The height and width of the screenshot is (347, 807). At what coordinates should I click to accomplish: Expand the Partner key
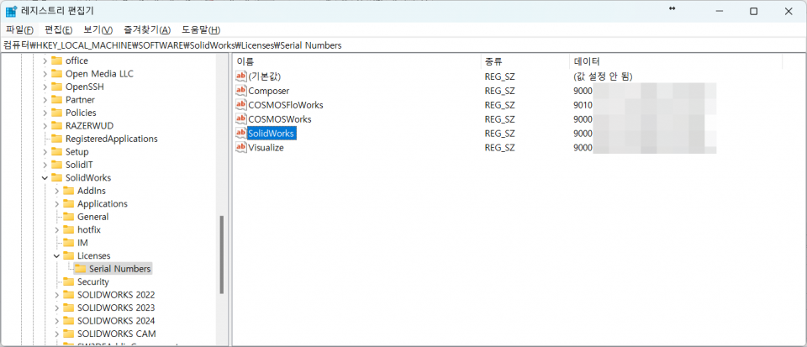tap(45, 100)
